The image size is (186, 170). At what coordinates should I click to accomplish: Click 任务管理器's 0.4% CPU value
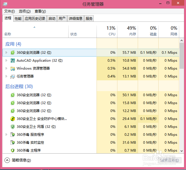pos(111,76)
